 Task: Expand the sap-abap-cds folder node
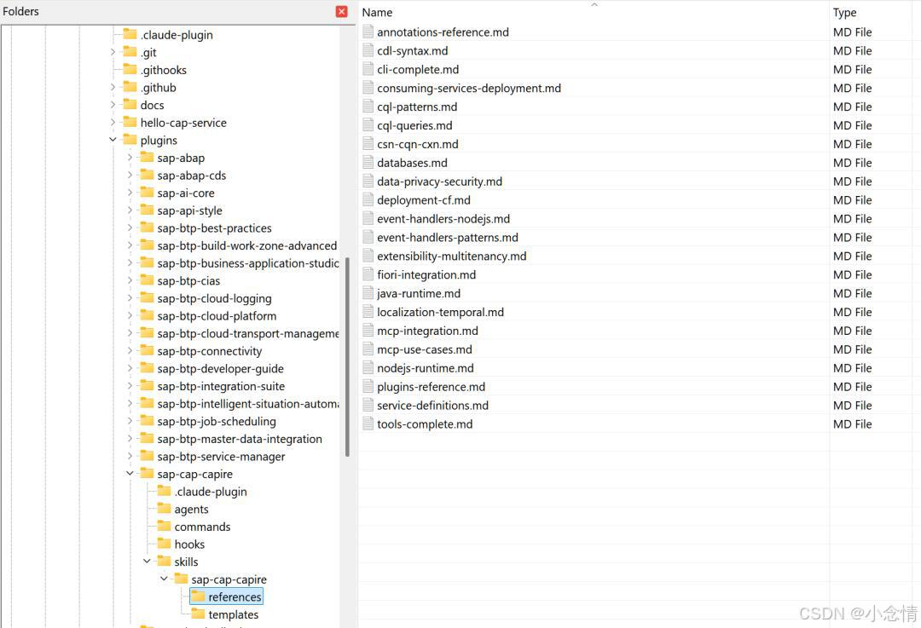click(130, 175)
